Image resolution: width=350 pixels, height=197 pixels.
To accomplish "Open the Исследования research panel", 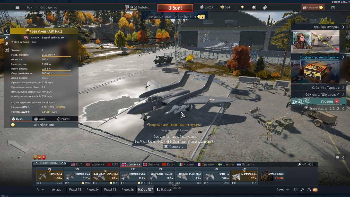I will pos(49,163).
